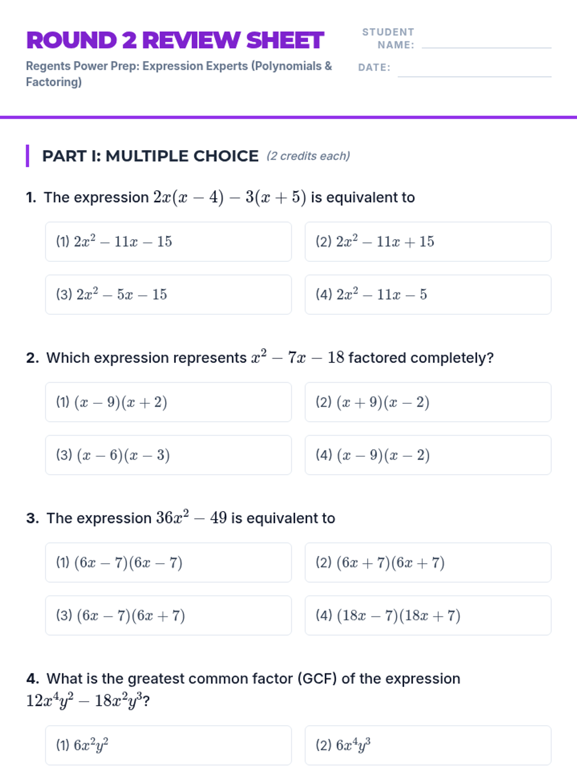Choose option (6x+7)(6x+7)
Image resolution: width=577 pixels, height=770 pixels.
428,563
